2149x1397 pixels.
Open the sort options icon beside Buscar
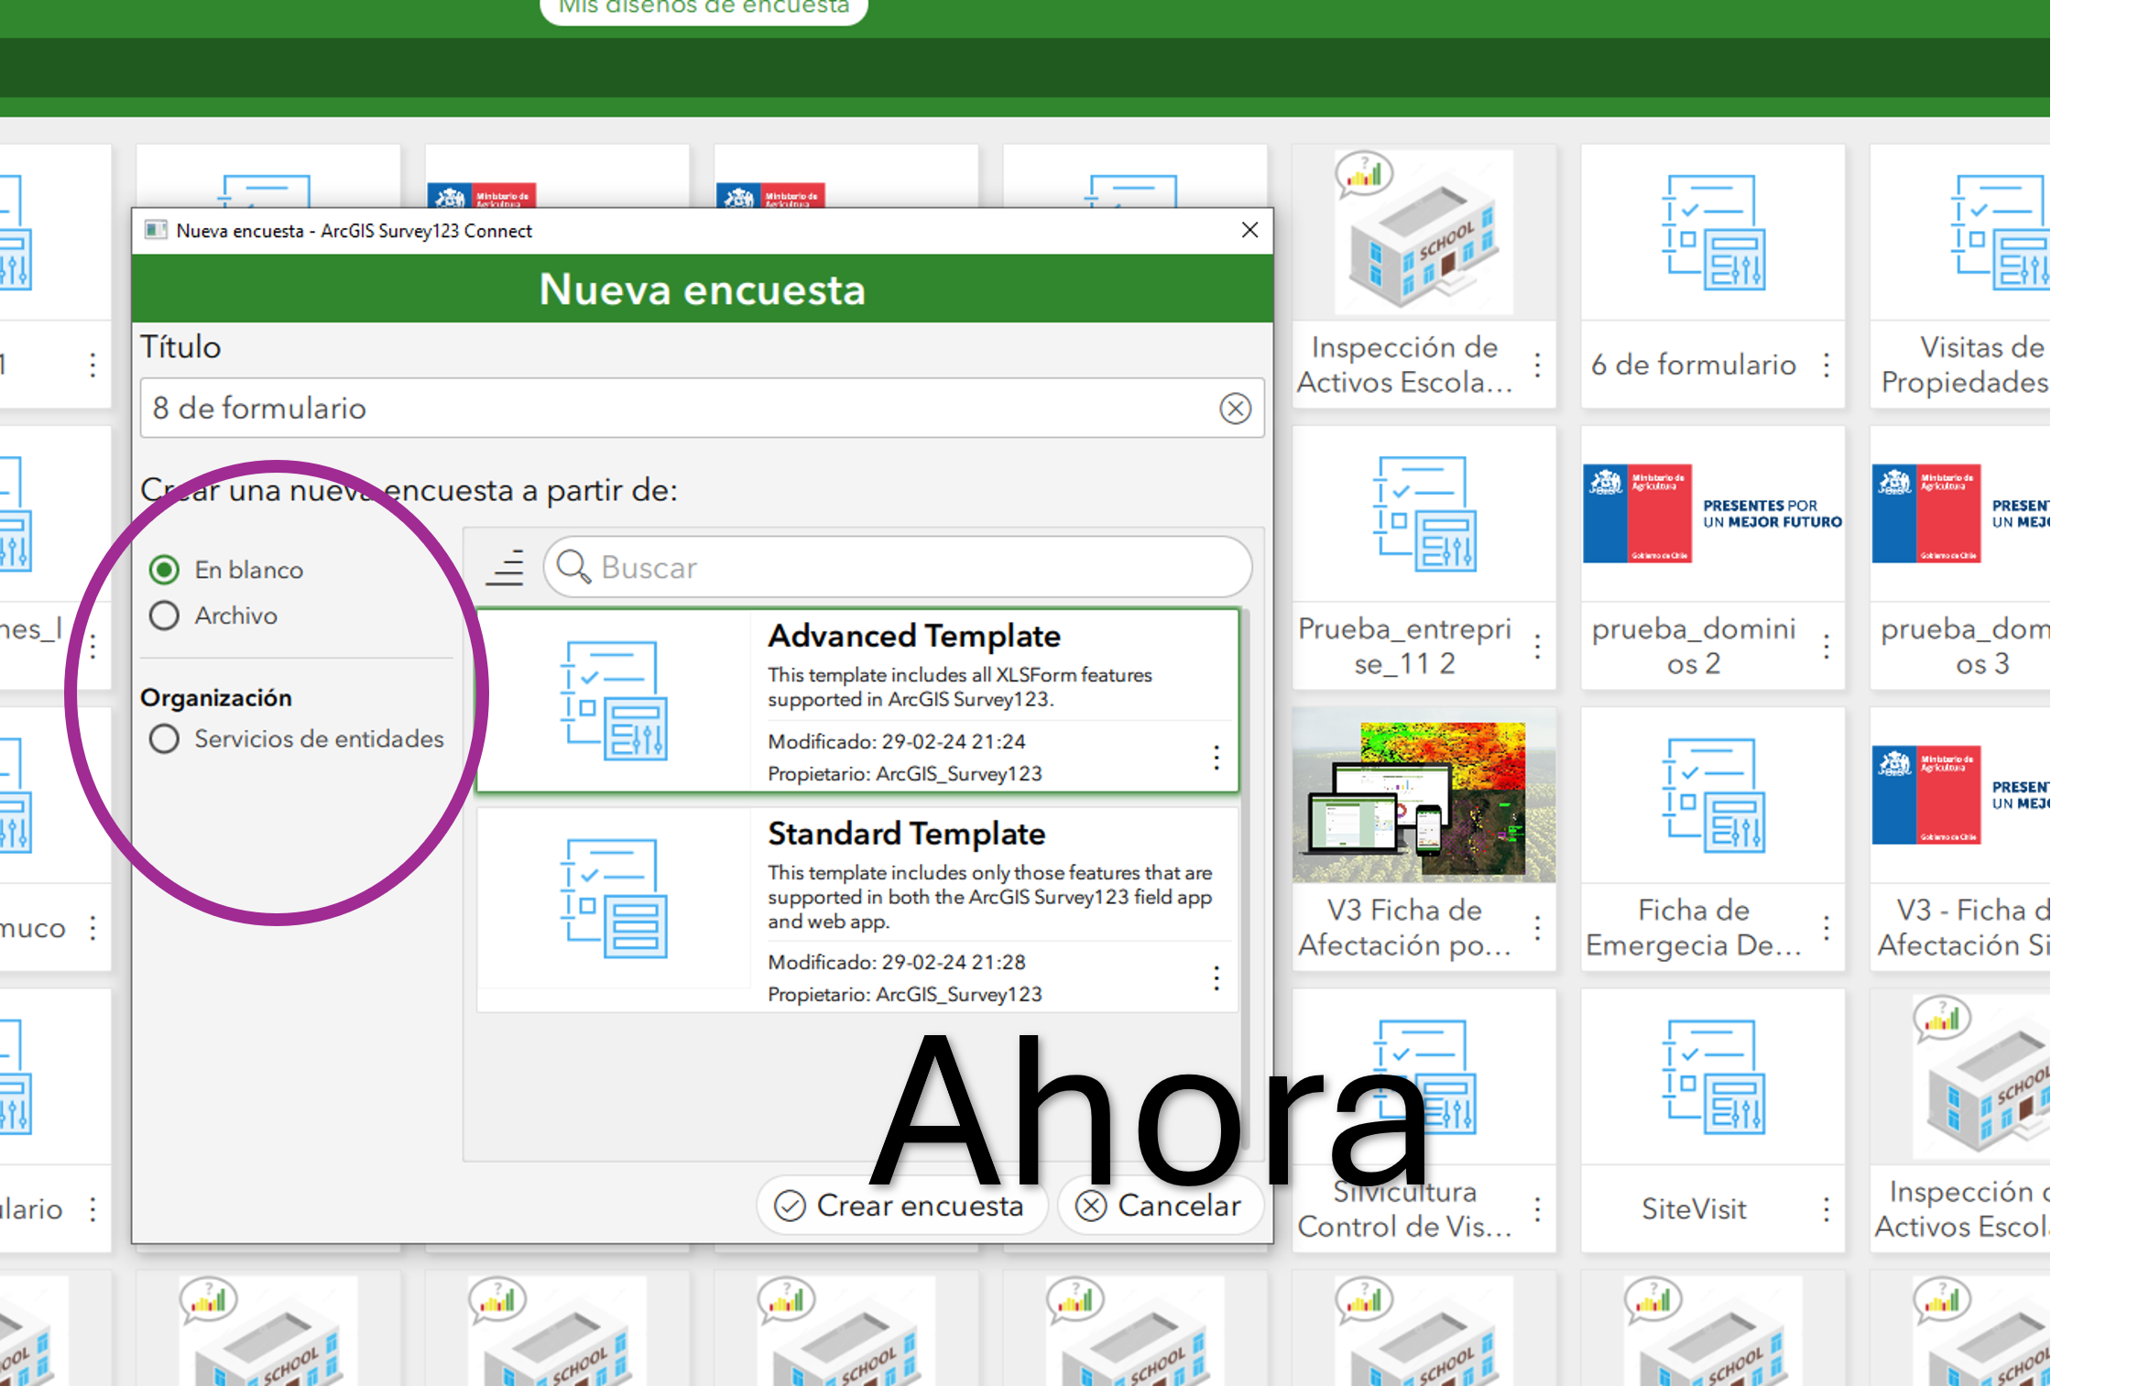point(507,570)
